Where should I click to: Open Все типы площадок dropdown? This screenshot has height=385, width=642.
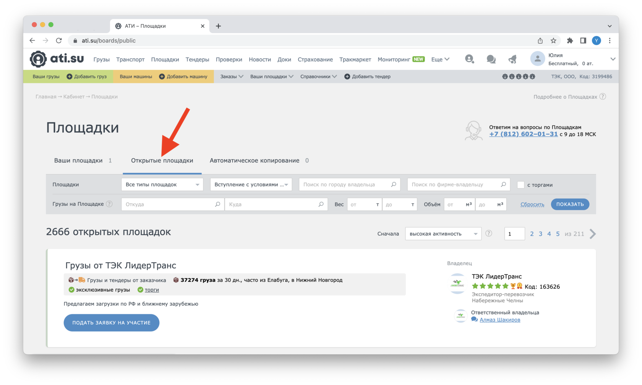click(x=162, y=184)
